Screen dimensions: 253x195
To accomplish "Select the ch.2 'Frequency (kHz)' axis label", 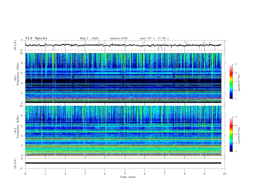I will tap(17, 127).
